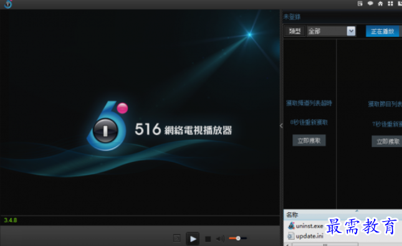The width and height of the screenshot is (402, 246).
Task: Click the fullscreen box icon left of play
Action: tap(177, 239)
